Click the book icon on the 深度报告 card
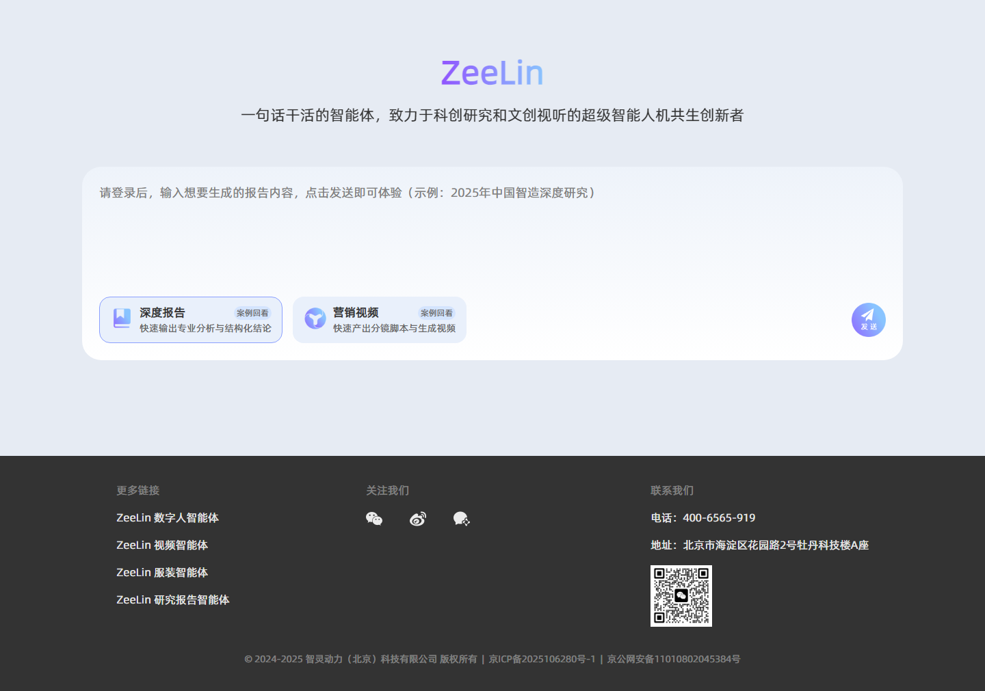The image size is (985, 691). [121, 318]
